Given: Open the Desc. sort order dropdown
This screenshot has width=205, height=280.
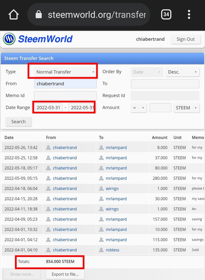Looking at the screenshot, I should tap(182, 72).
